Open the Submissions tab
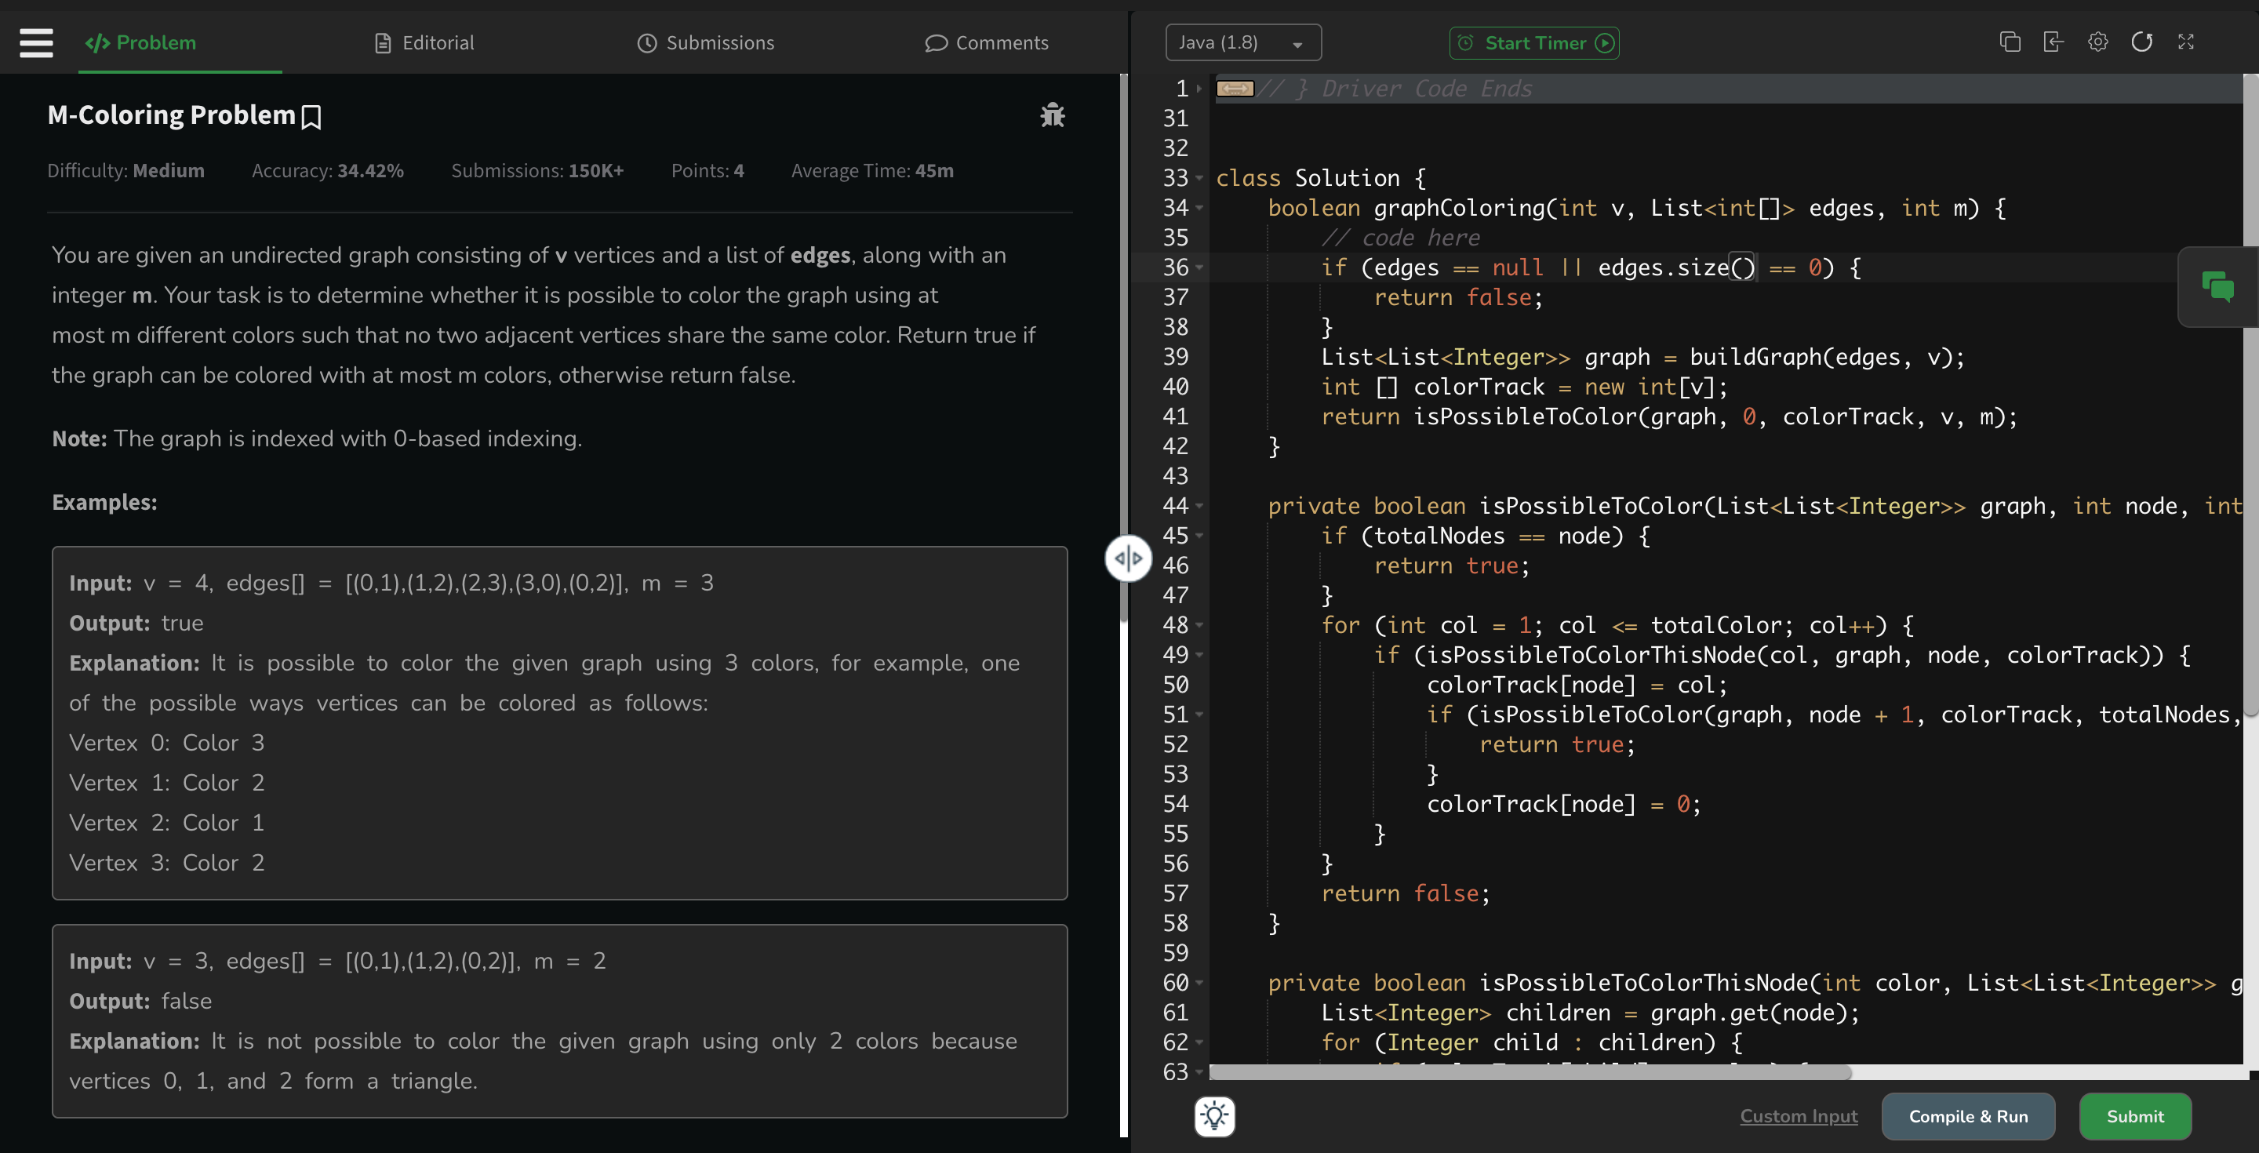Viewport: 2259px width, 1153px height. [705, 42]
